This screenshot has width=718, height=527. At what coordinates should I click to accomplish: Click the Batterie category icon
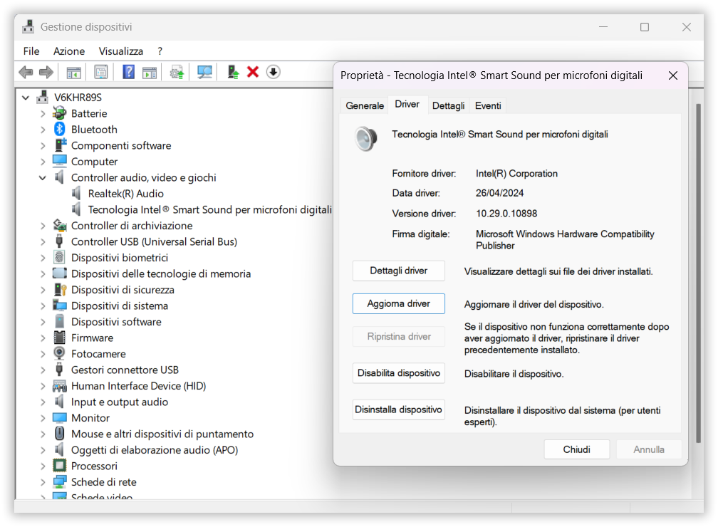click(60, 113)
